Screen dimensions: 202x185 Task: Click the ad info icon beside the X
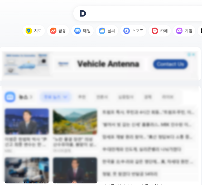189,55
